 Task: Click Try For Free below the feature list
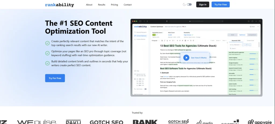[x=55, y=78]
